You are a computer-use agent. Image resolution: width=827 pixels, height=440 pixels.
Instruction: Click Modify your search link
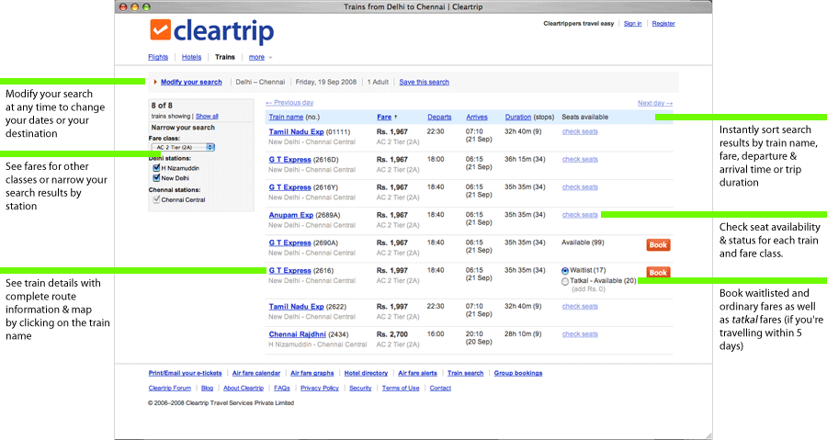[x=191, y=82]
